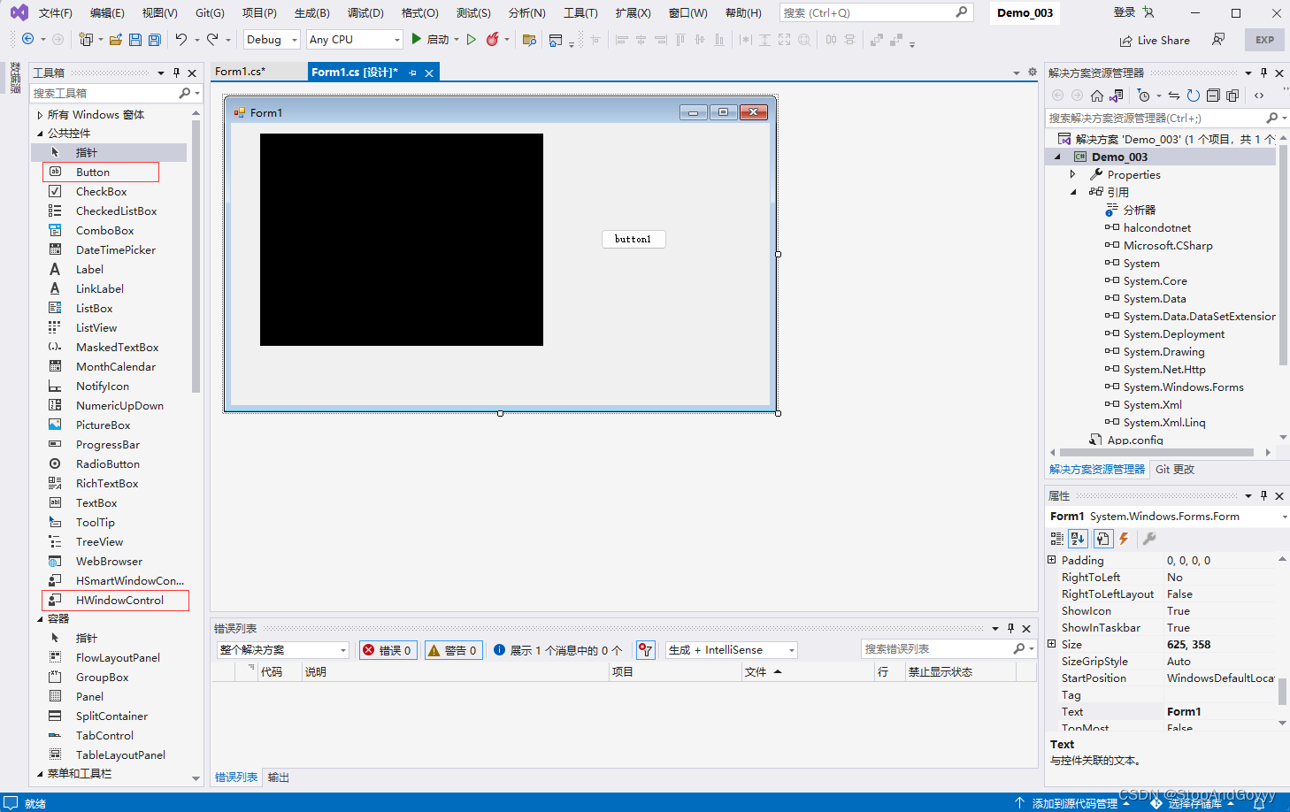Open the 调试(D) menu
Viewport: 1290px width, 812px height.
pos(367,12)
